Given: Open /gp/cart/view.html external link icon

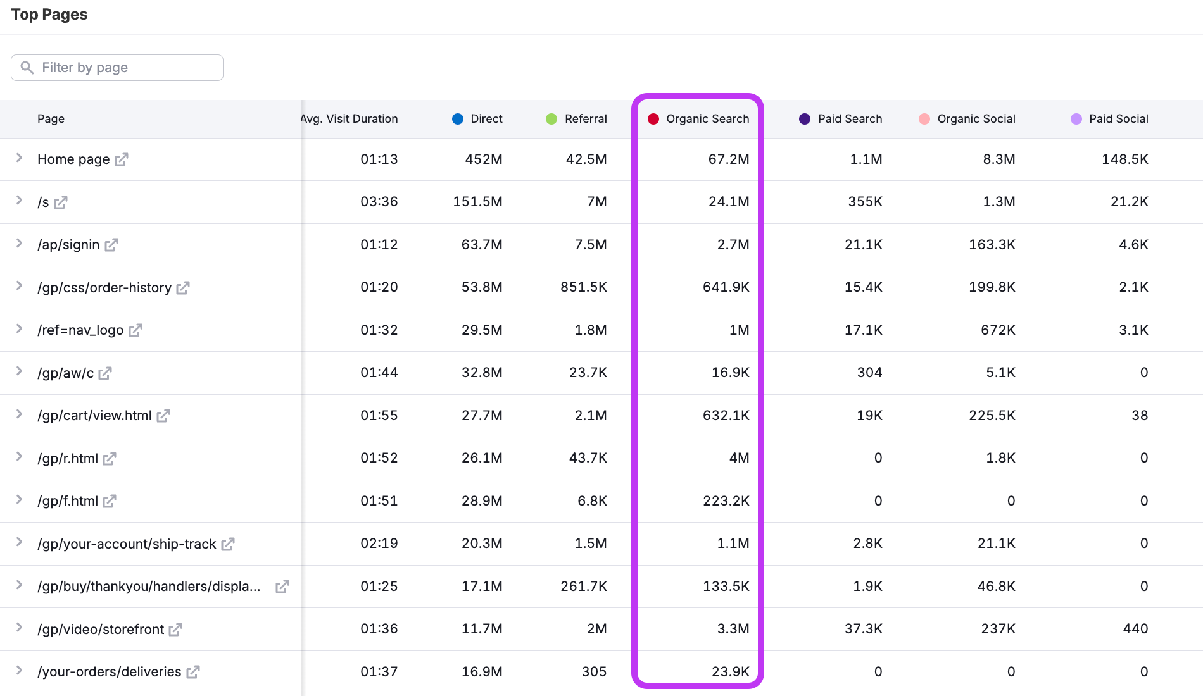Looking at the screenshot, I should 163,416.
